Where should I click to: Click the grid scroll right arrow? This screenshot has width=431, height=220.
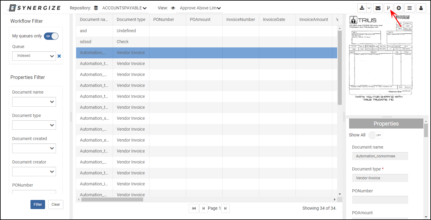click(335, 200)
